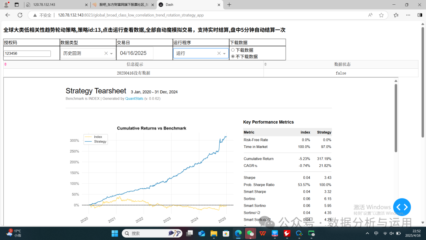426x240 pixels.
Task: Click the 20250416没有数据 message cell
Action: point(133,73)
